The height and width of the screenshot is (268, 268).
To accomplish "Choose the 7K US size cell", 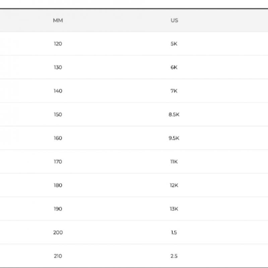I will tap(174, 91).
